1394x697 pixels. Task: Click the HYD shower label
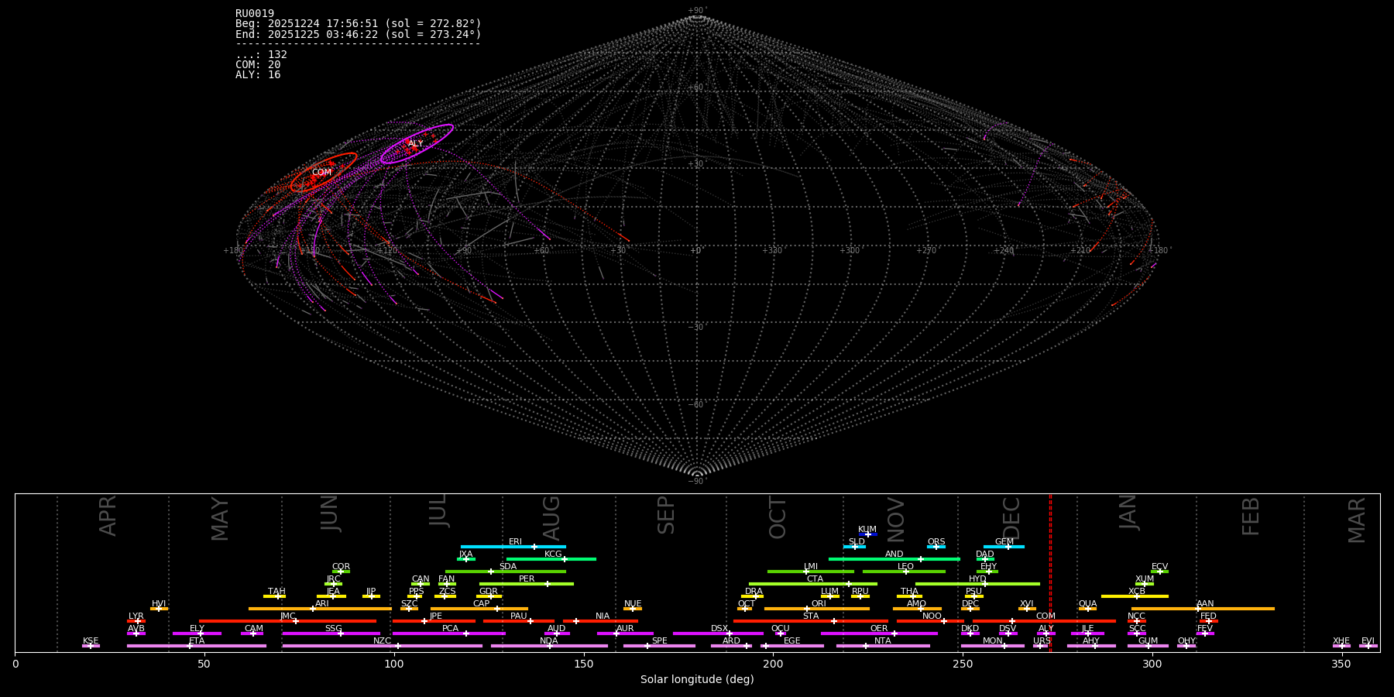pos(978,579)
